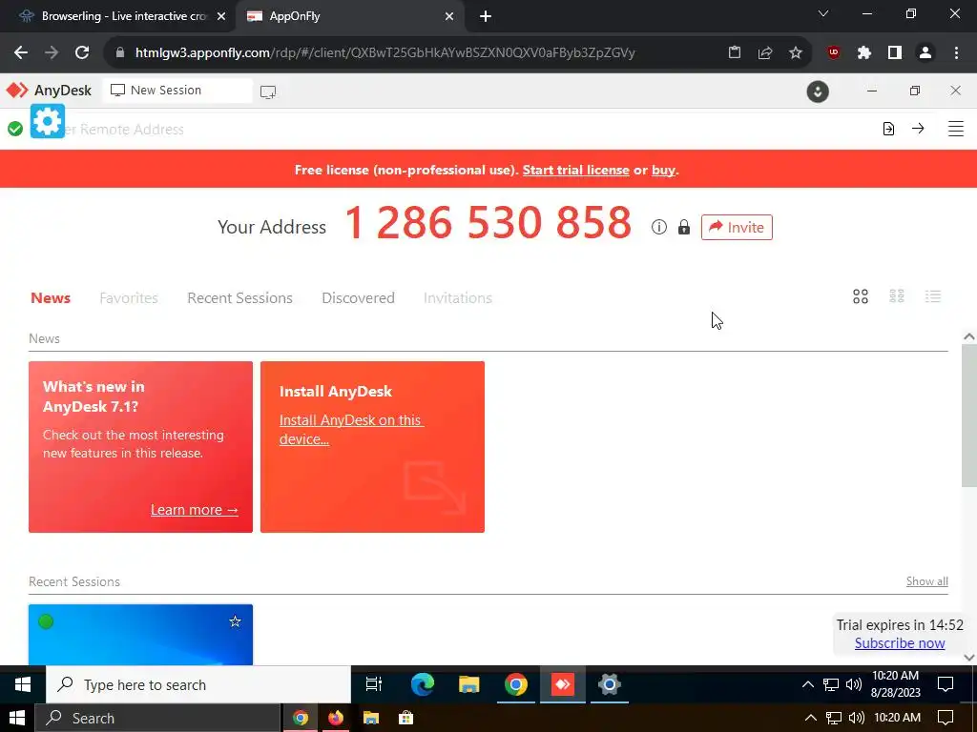This screenshot has height=732, width=977.
Task: Click remote taskbar volume icon
Action: tap(854, 684)
